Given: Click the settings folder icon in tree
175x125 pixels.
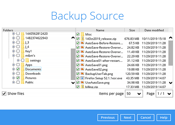Looking at the screenshot, I should 27,60.
